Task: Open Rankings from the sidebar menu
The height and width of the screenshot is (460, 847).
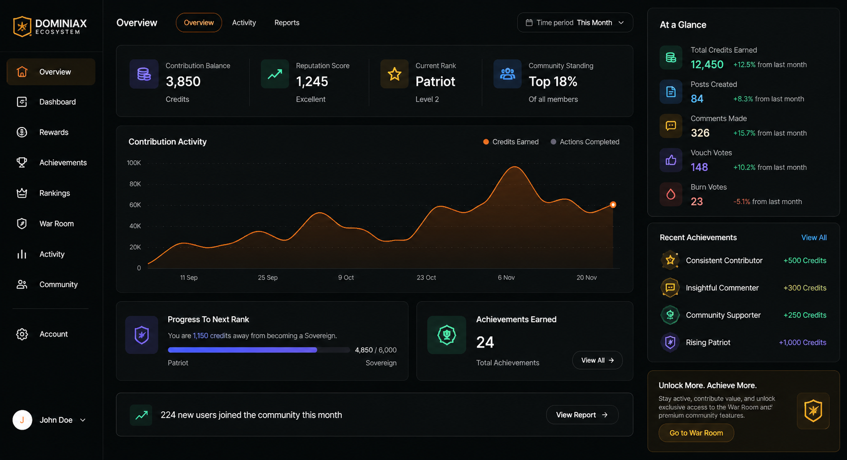Action: click(x=51, y=193)
